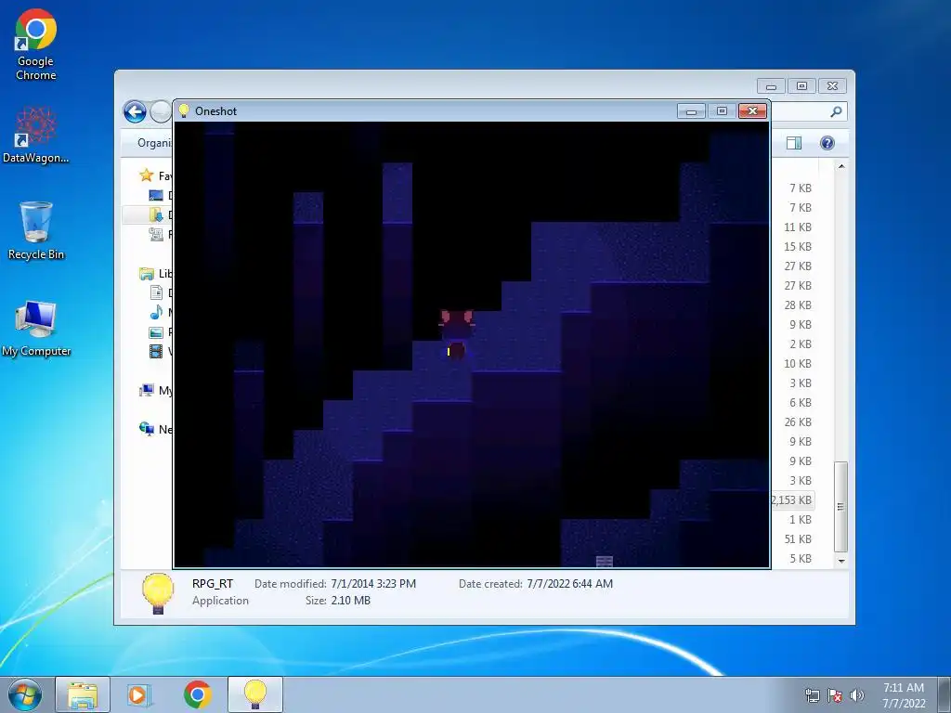The image size is (951, 713).
Task: Select the file sized 1 KB
Action: click(800, 520)
